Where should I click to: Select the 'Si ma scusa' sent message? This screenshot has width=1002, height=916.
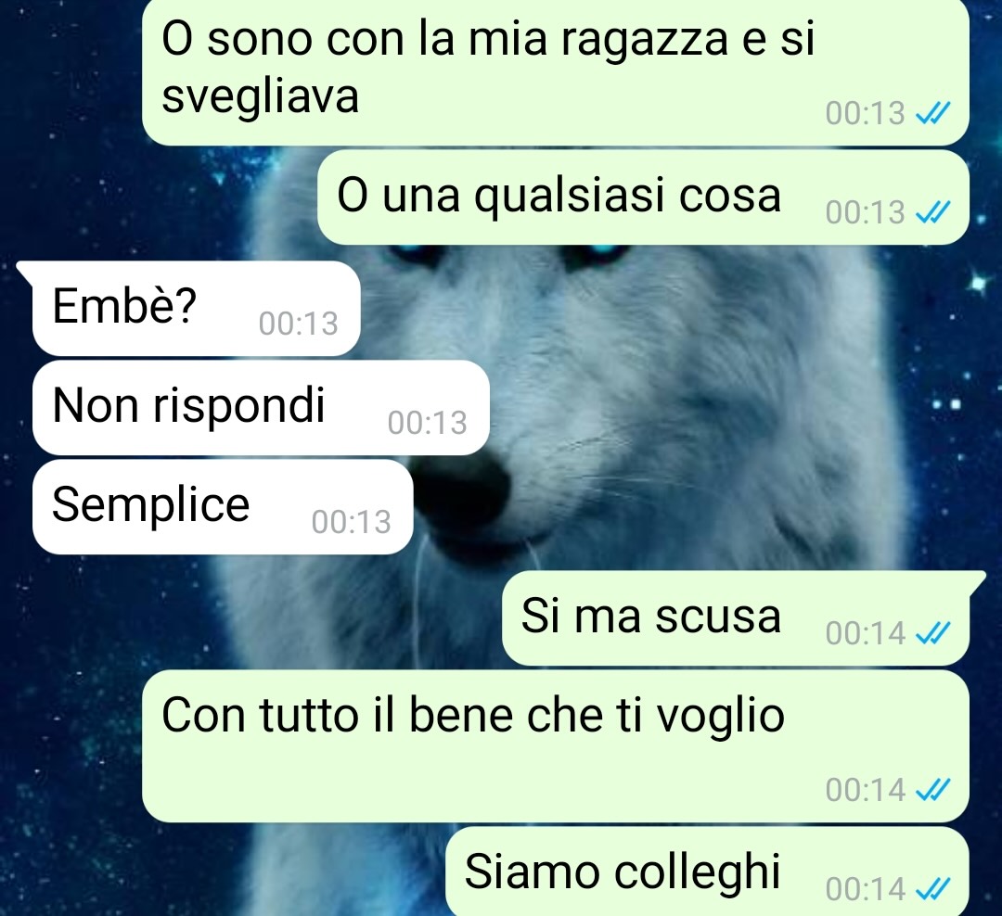736,617
